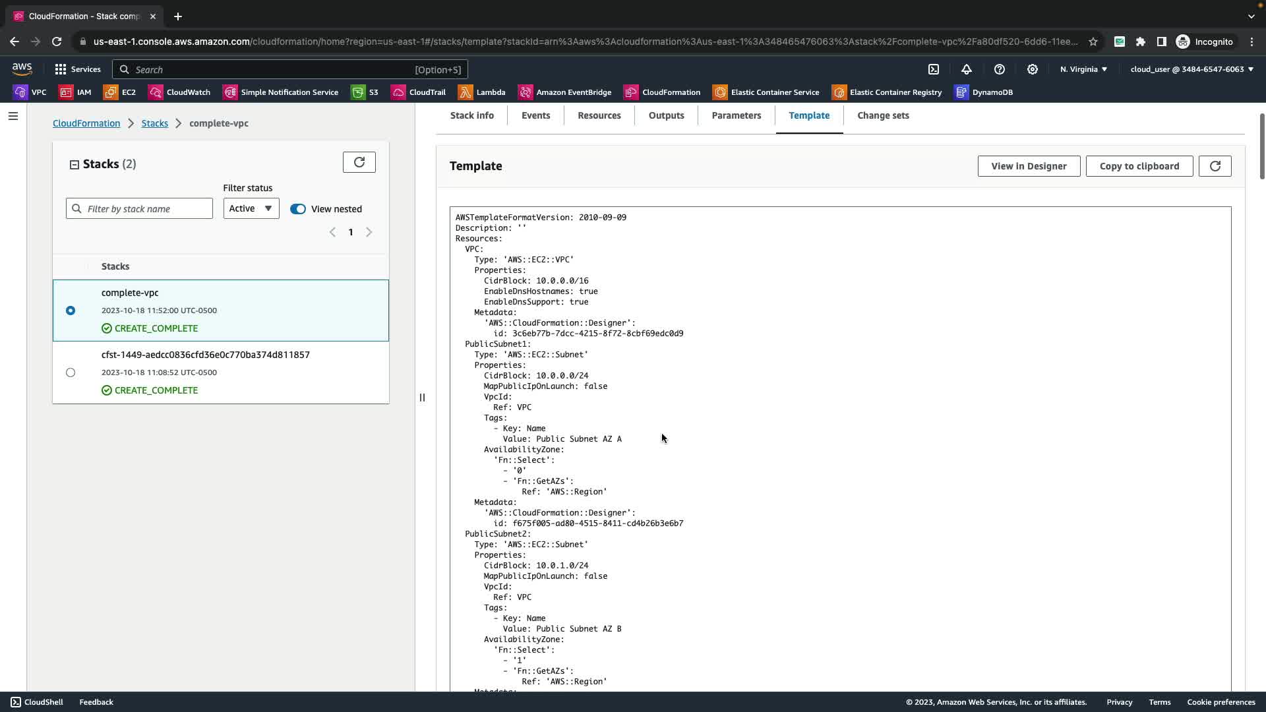Image resolution: width=1266 pixels, height=712 pixels.
Task: Click the Copy to clipboard button
Action: point(1139,166)
